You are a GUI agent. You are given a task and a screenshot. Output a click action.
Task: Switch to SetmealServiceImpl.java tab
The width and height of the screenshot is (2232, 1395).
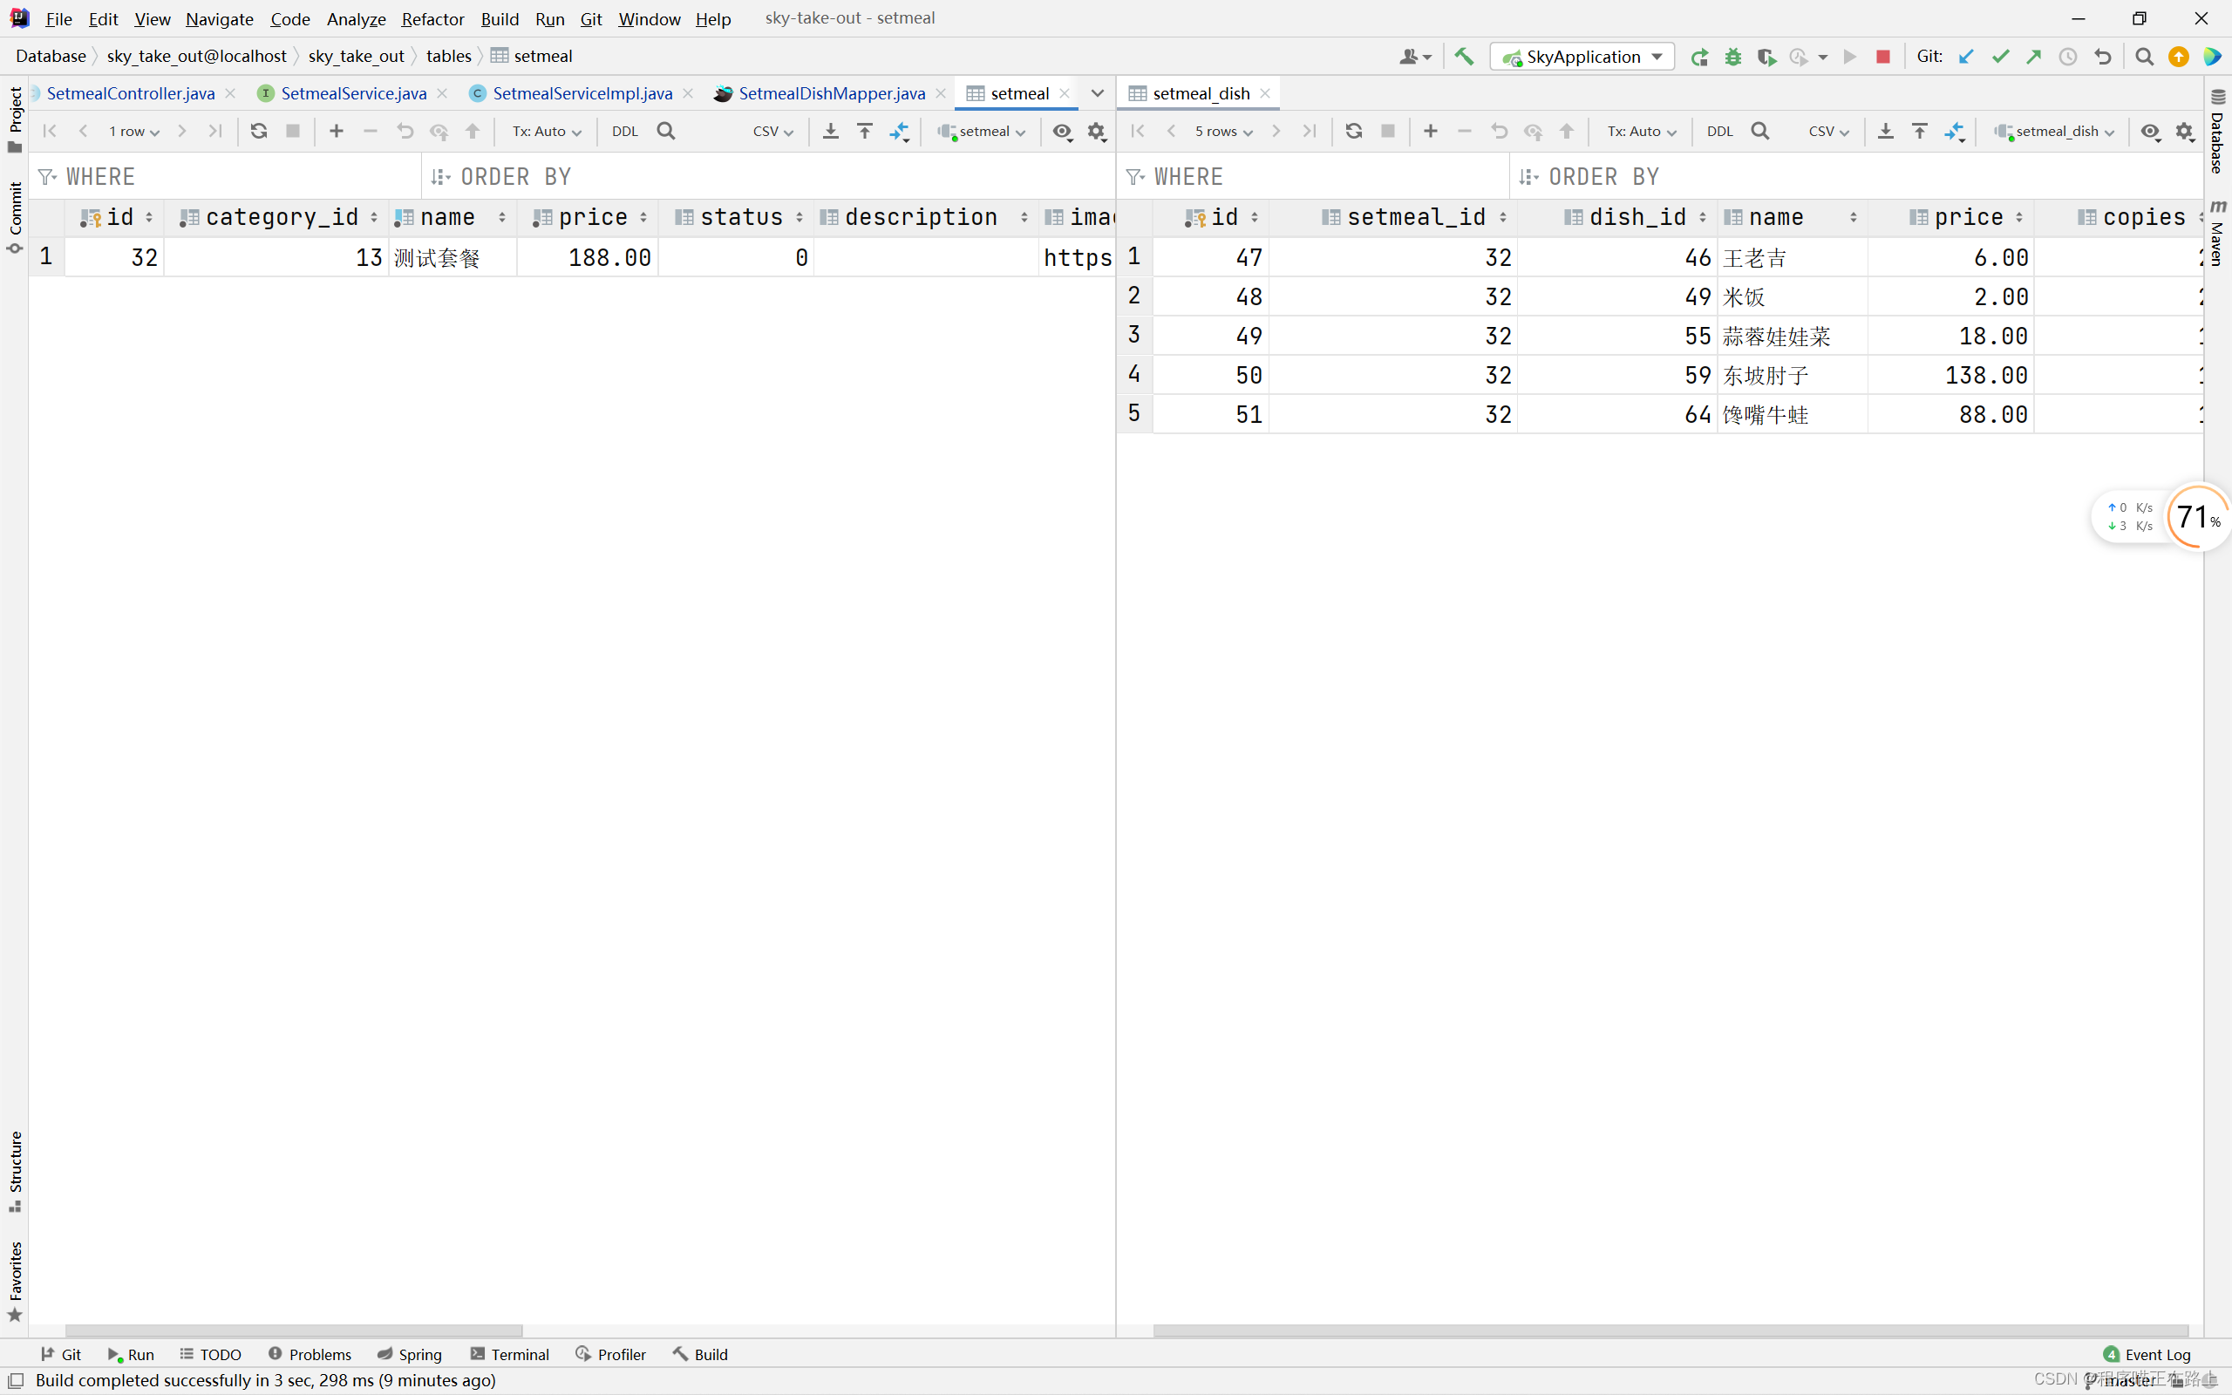click(x=581, y=93)
